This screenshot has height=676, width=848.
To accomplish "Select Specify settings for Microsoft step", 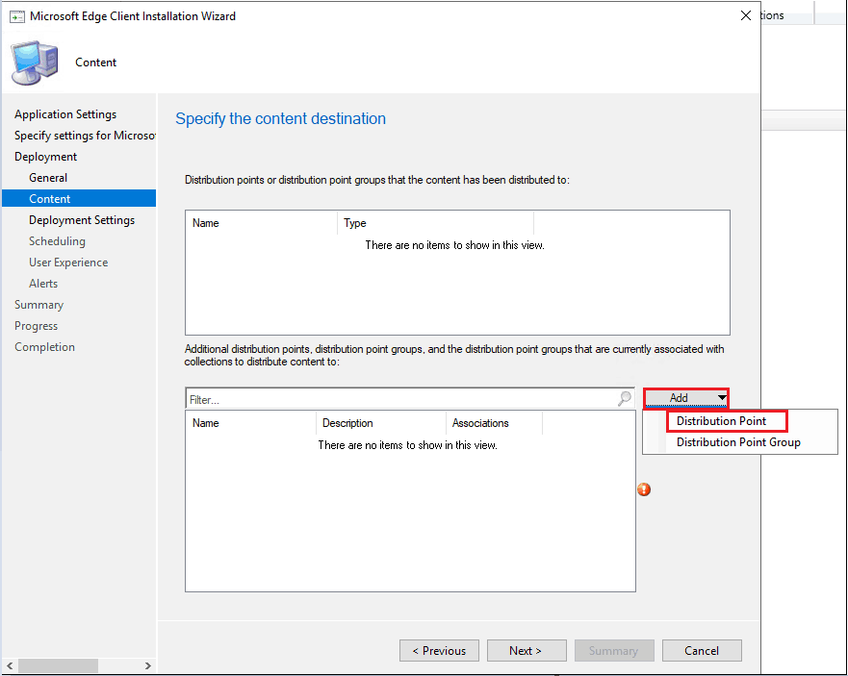I will 85,135.
